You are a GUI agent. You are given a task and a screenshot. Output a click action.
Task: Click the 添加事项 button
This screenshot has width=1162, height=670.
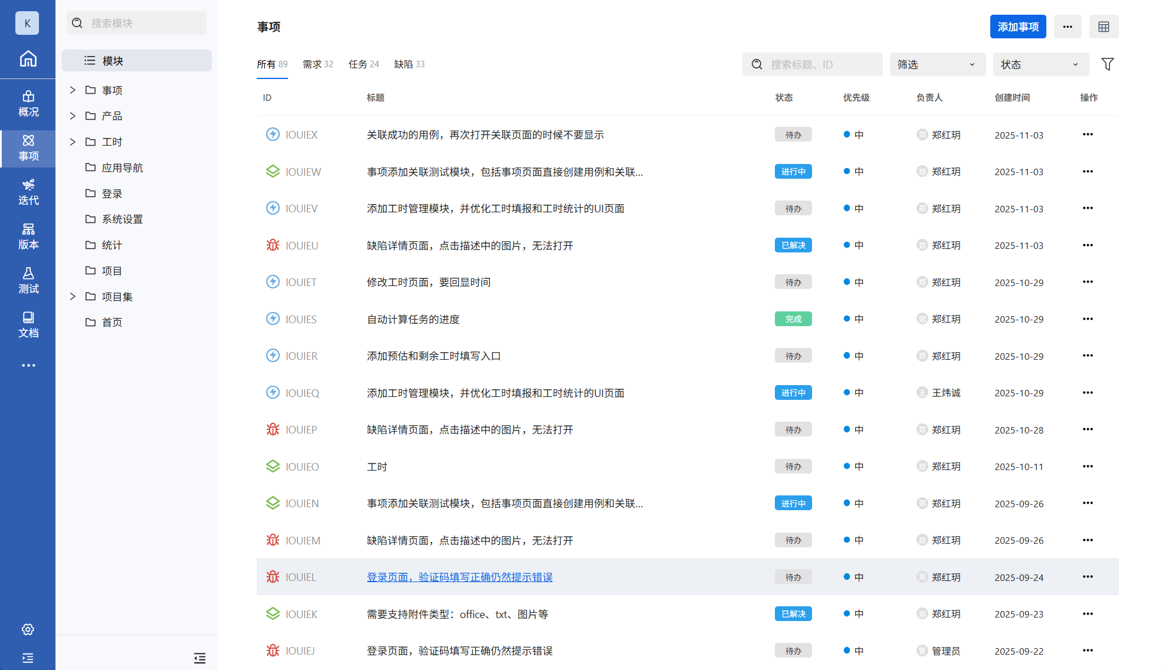[1017, 27]
